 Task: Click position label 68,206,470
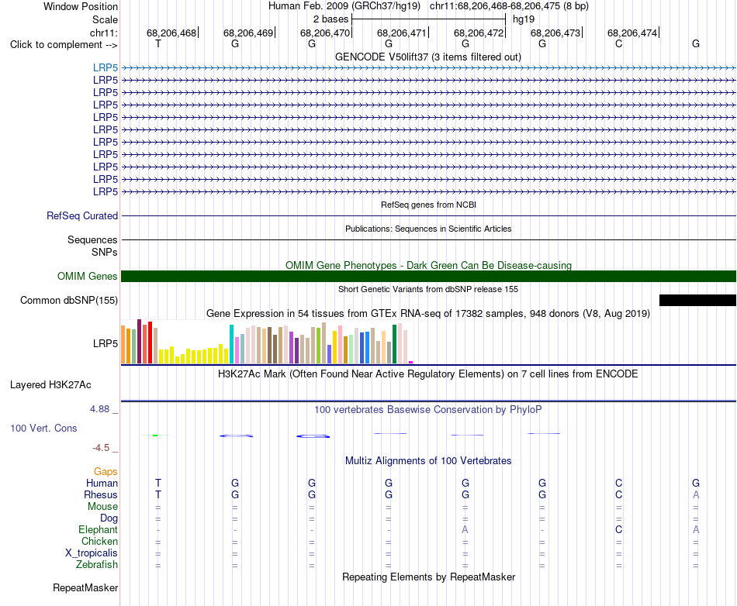(x=325, y=33)
